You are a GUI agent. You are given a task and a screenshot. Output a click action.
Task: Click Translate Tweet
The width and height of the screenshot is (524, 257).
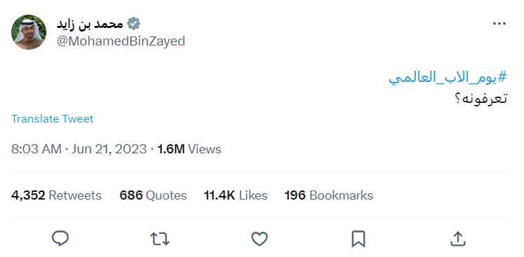[53, 119]
